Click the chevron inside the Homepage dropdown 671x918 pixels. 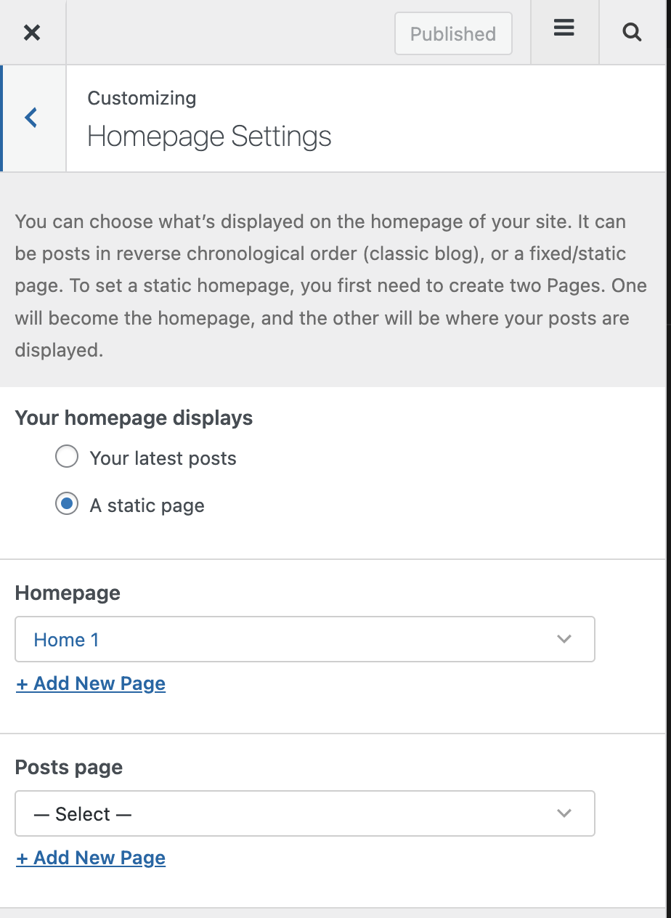click(564, 639)
